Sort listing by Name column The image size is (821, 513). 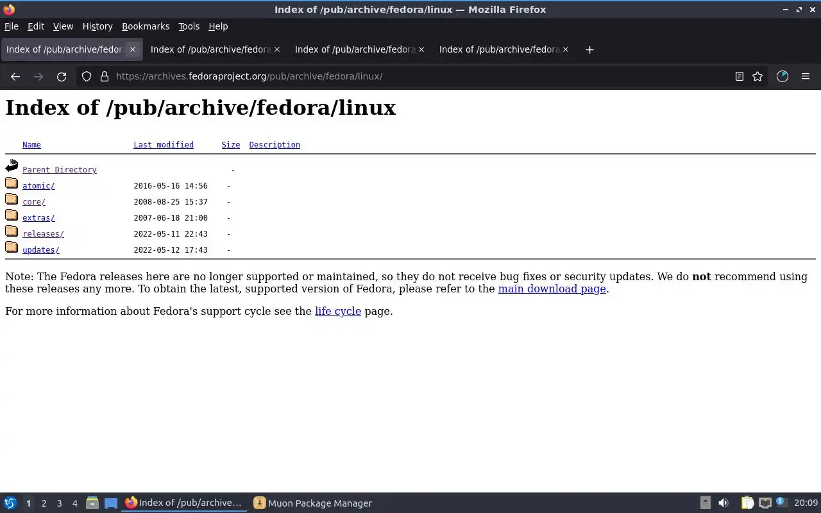tap(31, 145)
